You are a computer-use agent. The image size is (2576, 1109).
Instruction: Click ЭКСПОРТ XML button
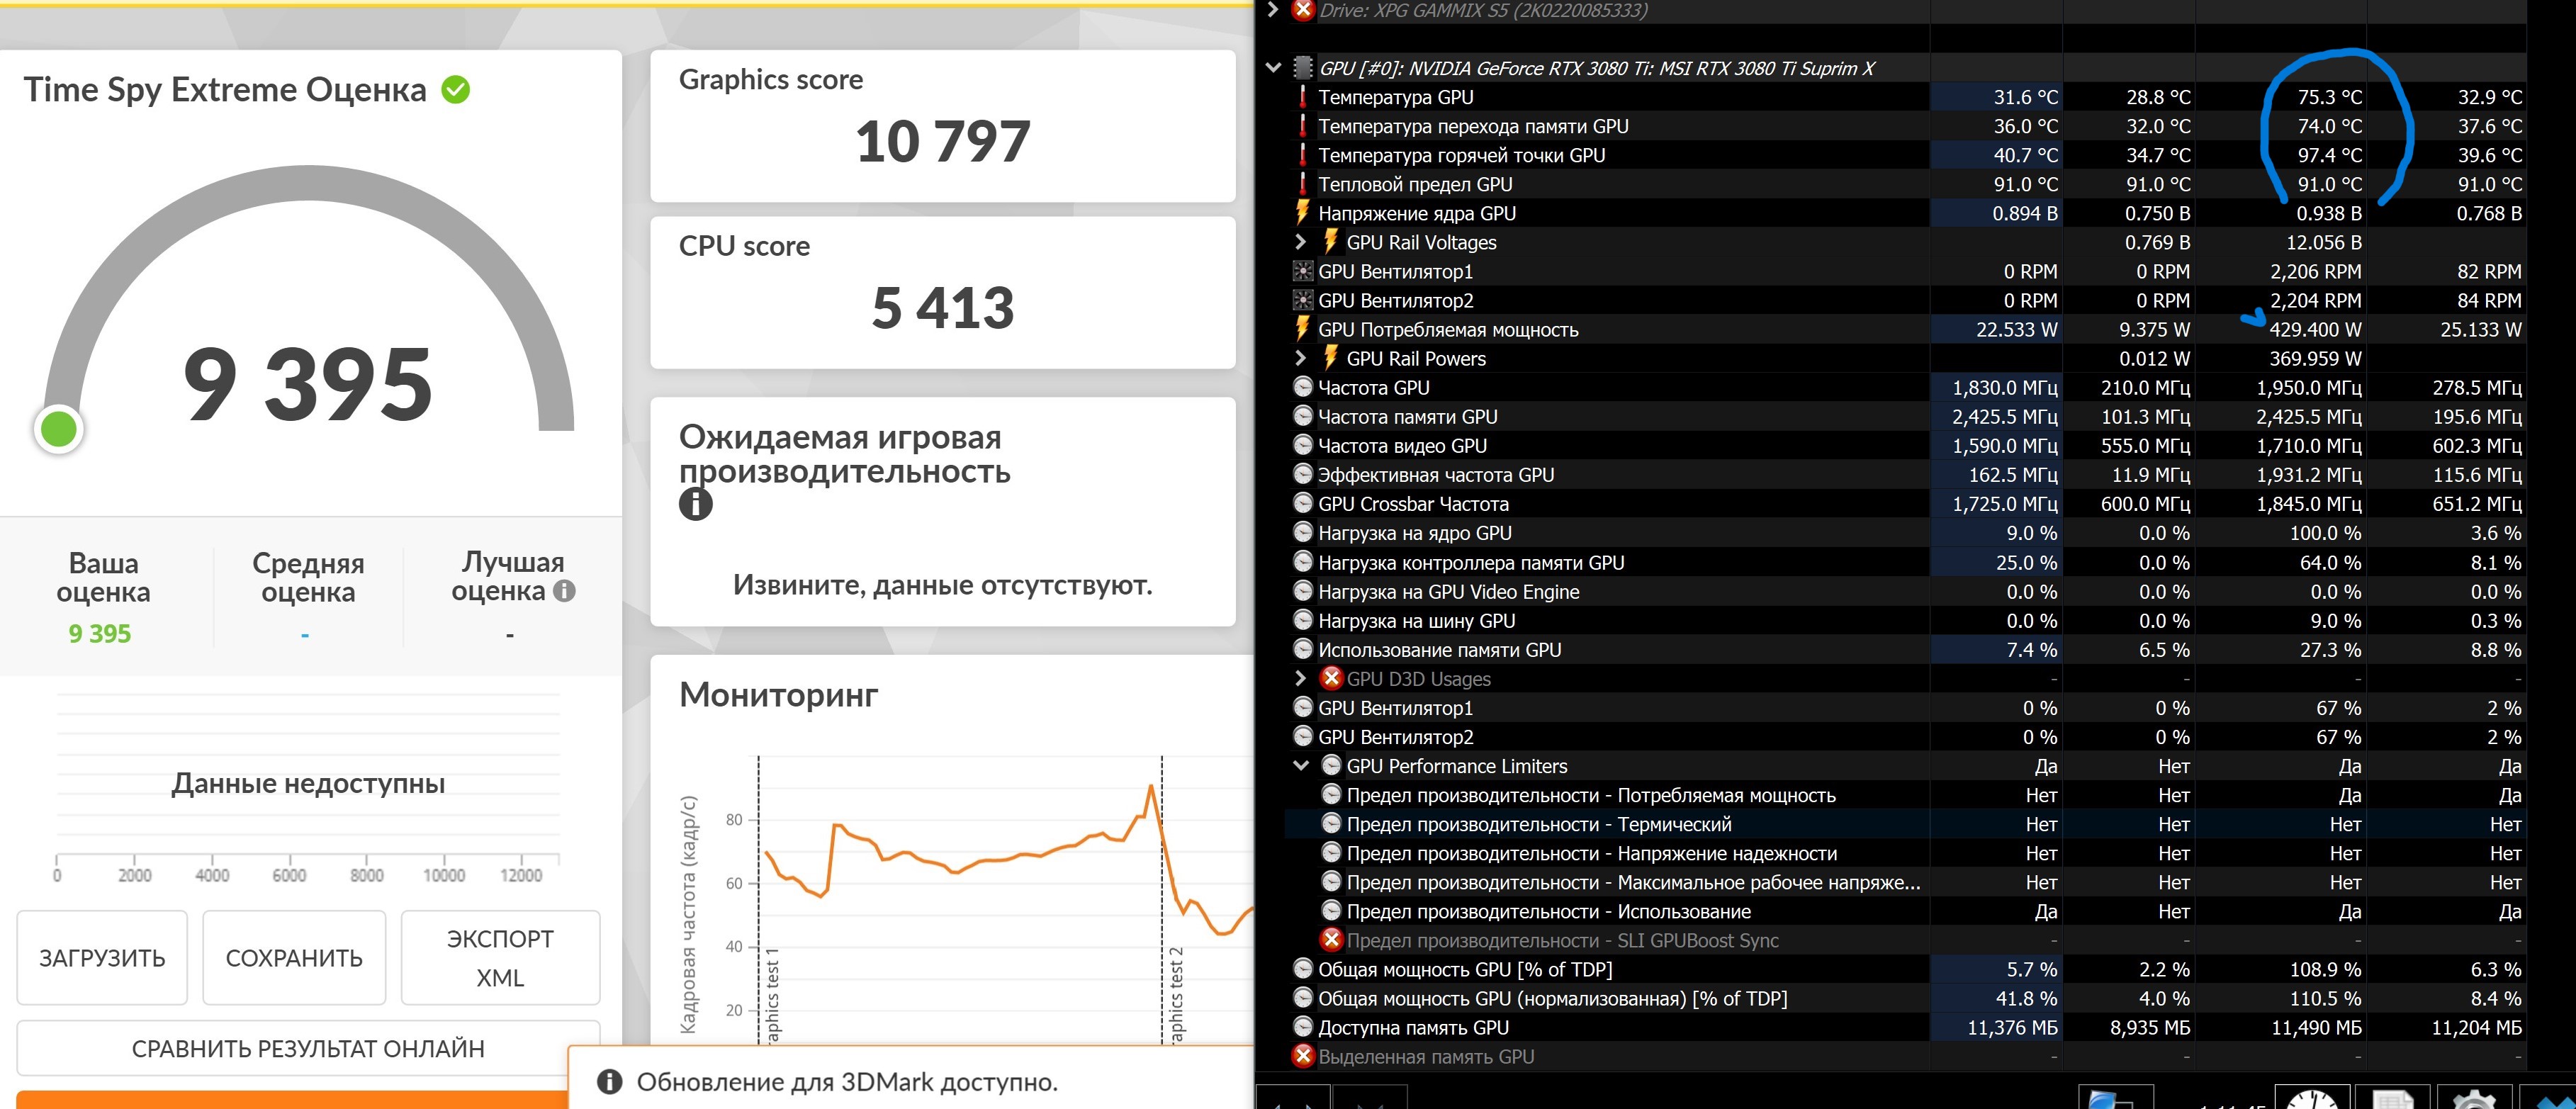[500, 957]
